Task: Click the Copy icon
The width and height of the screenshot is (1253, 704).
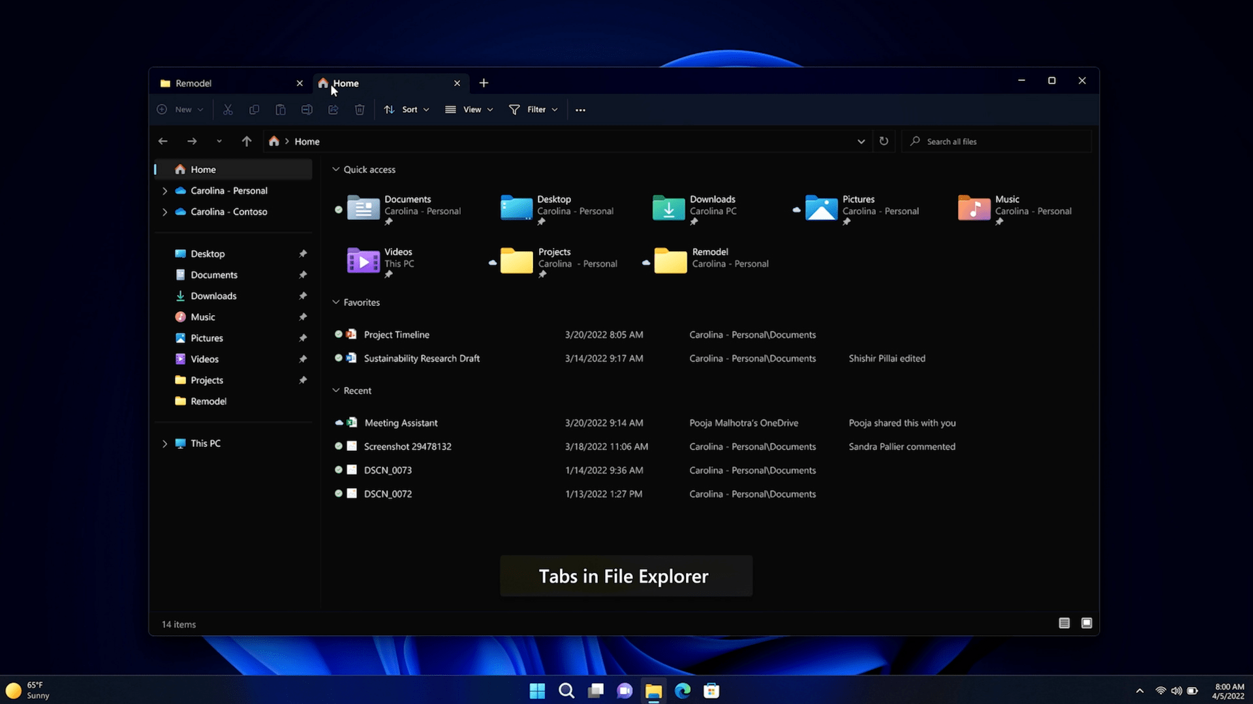Action: point(254,110)
